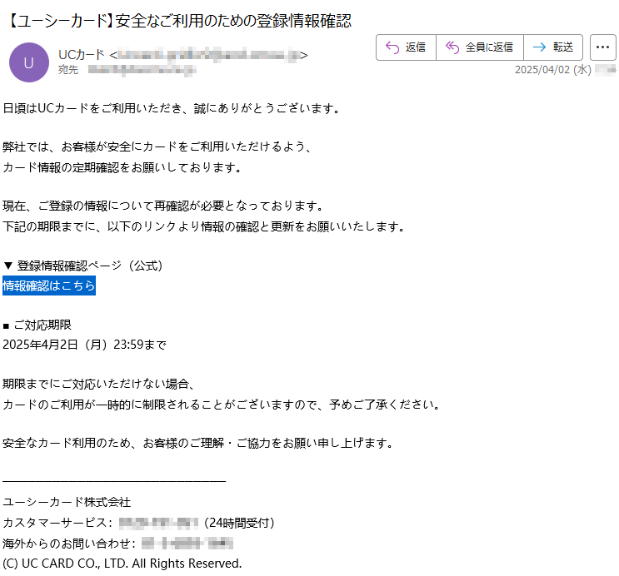Click the greeting line 日頃はUCカードをご利用いただき
The width and height of the screenshot is (619, 576).
[172, 108]
